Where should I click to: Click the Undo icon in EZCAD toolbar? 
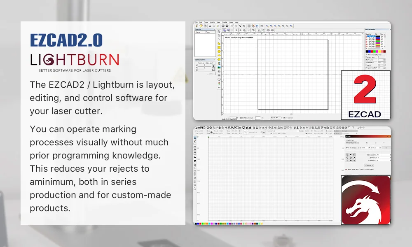223,26
